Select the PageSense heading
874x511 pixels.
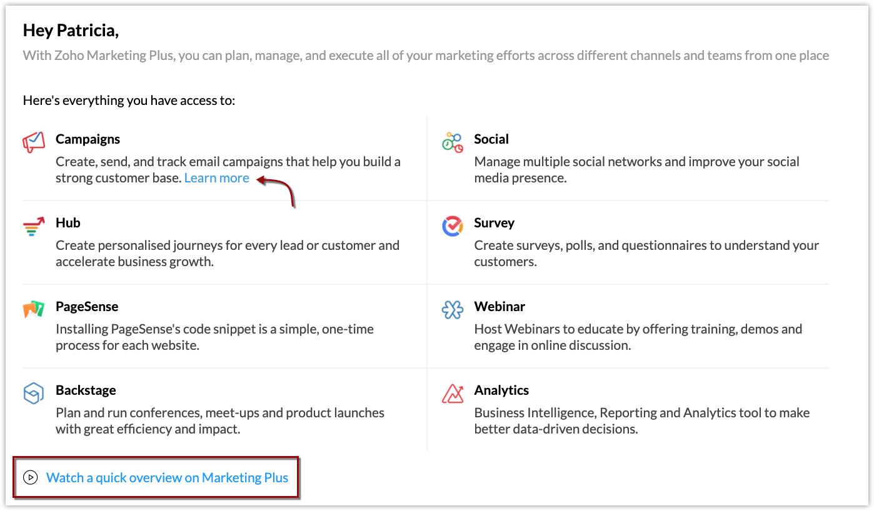click(87, 307)
